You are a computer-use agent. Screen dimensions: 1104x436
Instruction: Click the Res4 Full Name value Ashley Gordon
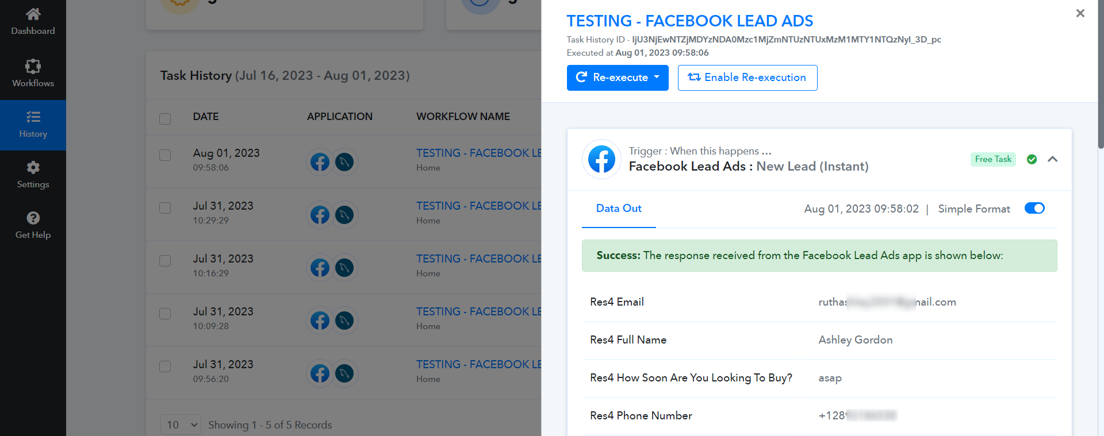coord(856,340)
